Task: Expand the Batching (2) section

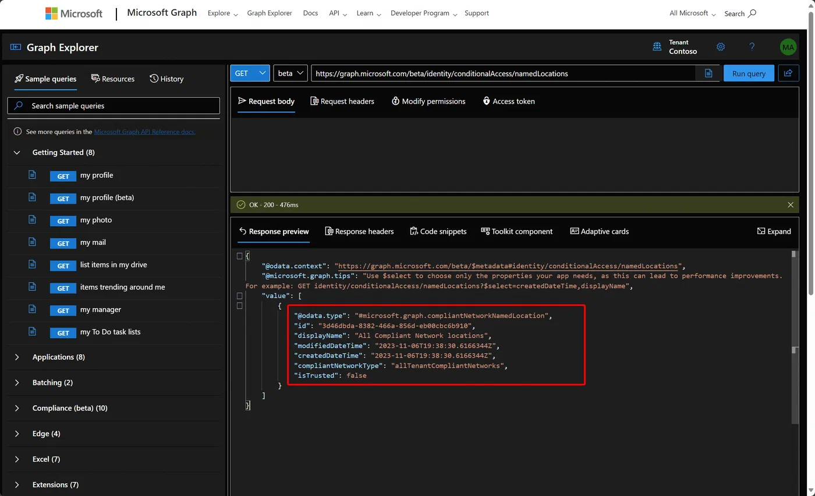Action: point(17,383)
